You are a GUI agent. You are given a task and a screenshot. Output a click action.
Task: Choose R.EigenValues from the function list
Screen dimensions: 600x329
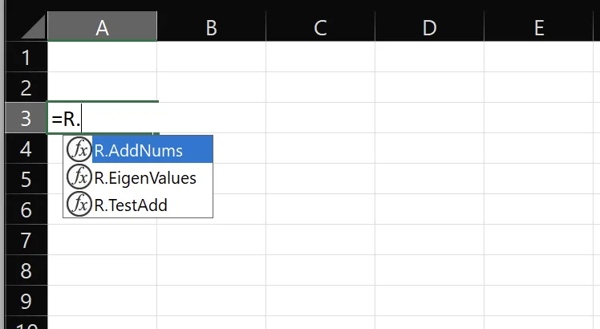(145, 178)
